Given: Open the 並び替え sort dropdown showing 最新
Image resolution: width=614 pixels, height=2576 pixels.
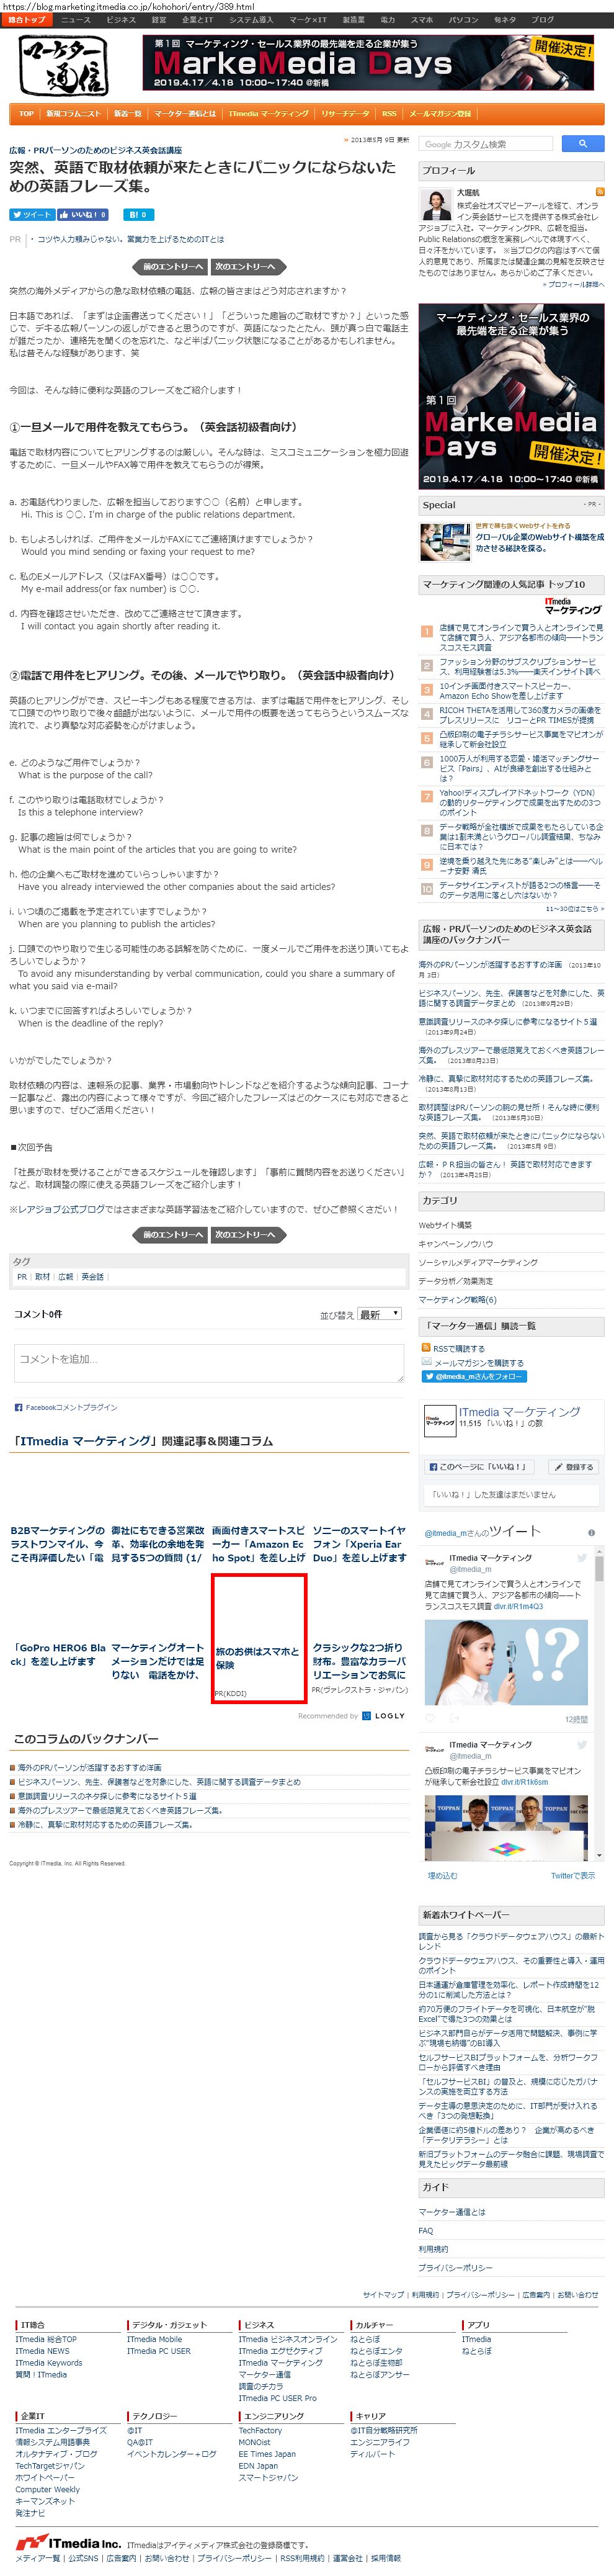Looking at the screenshot, I should (380, 1313).
